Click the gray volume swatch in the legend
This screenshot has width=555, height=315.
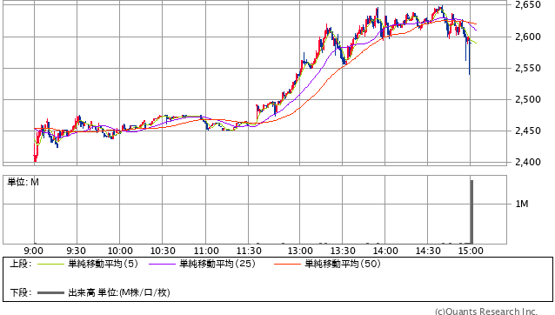(50, 292)
